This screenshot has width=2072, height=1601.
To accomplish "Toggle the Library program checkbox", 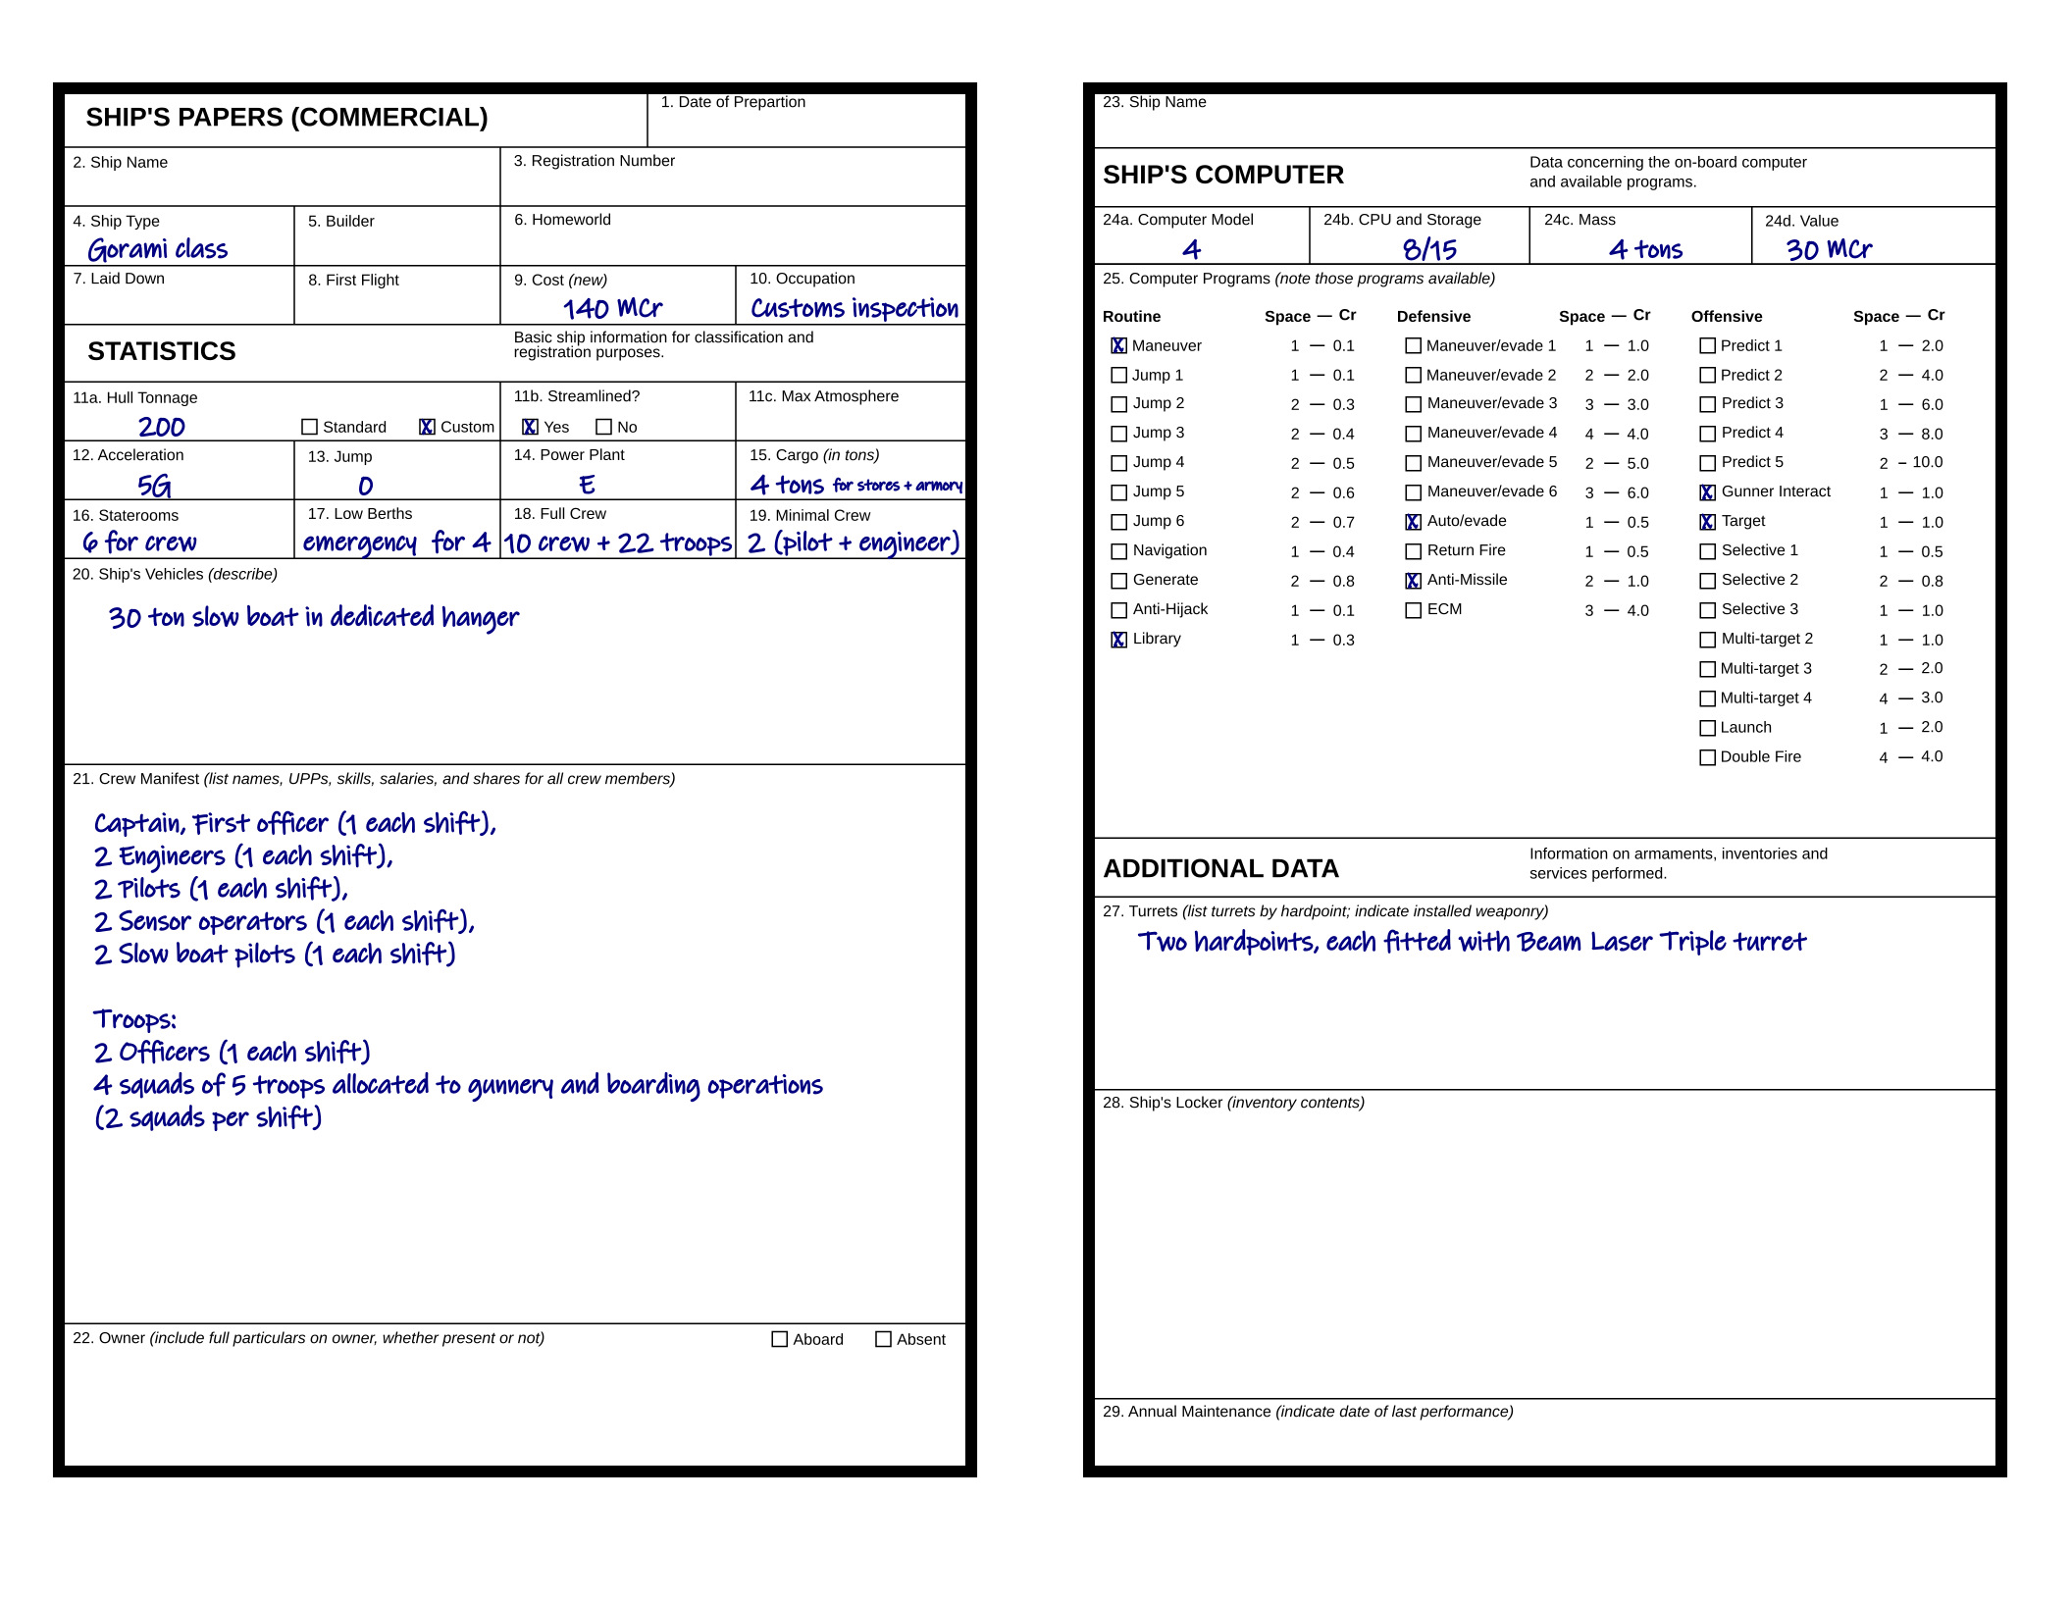I will pos(1118,640).
